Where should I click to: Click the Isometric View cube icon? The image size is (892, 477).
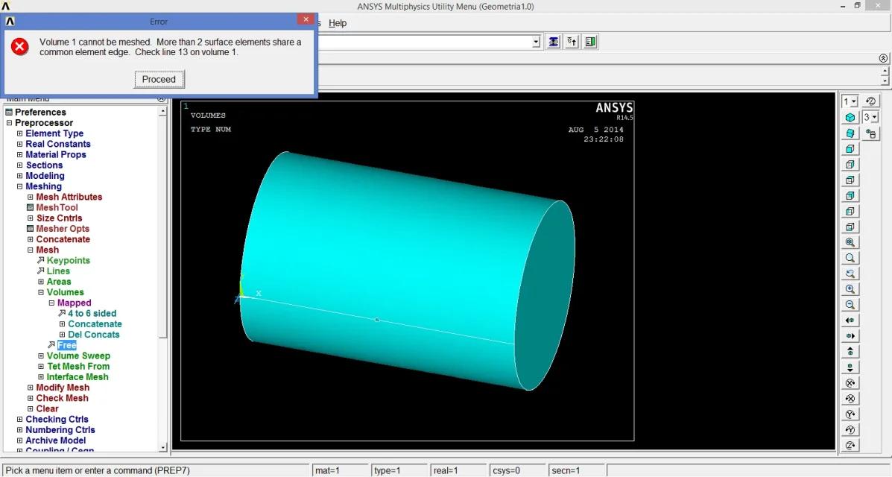click(850, 117)
